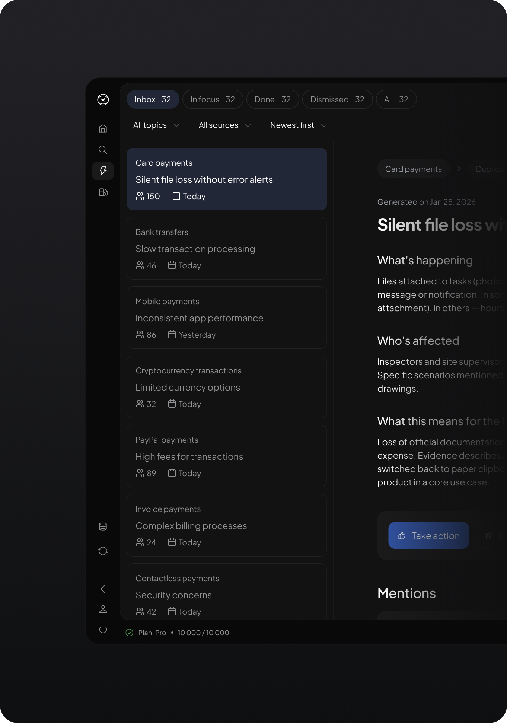Viewport: 507px width, 723px height.
Task: Open the Slow transaction processing card
Action: tap(227, 248)
